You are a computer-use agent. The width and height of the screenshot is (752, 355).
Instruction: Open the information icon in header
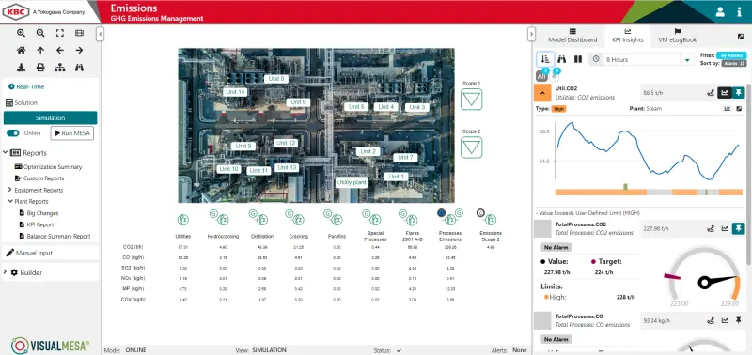coord(739,12)
